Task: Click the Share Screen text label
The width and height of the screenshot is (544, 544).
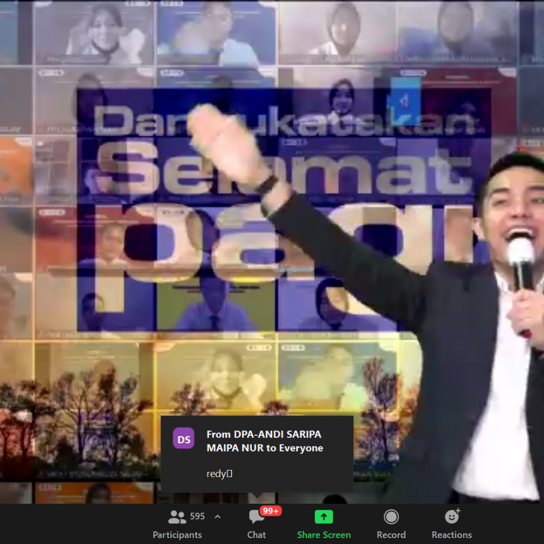Action: 324,535
